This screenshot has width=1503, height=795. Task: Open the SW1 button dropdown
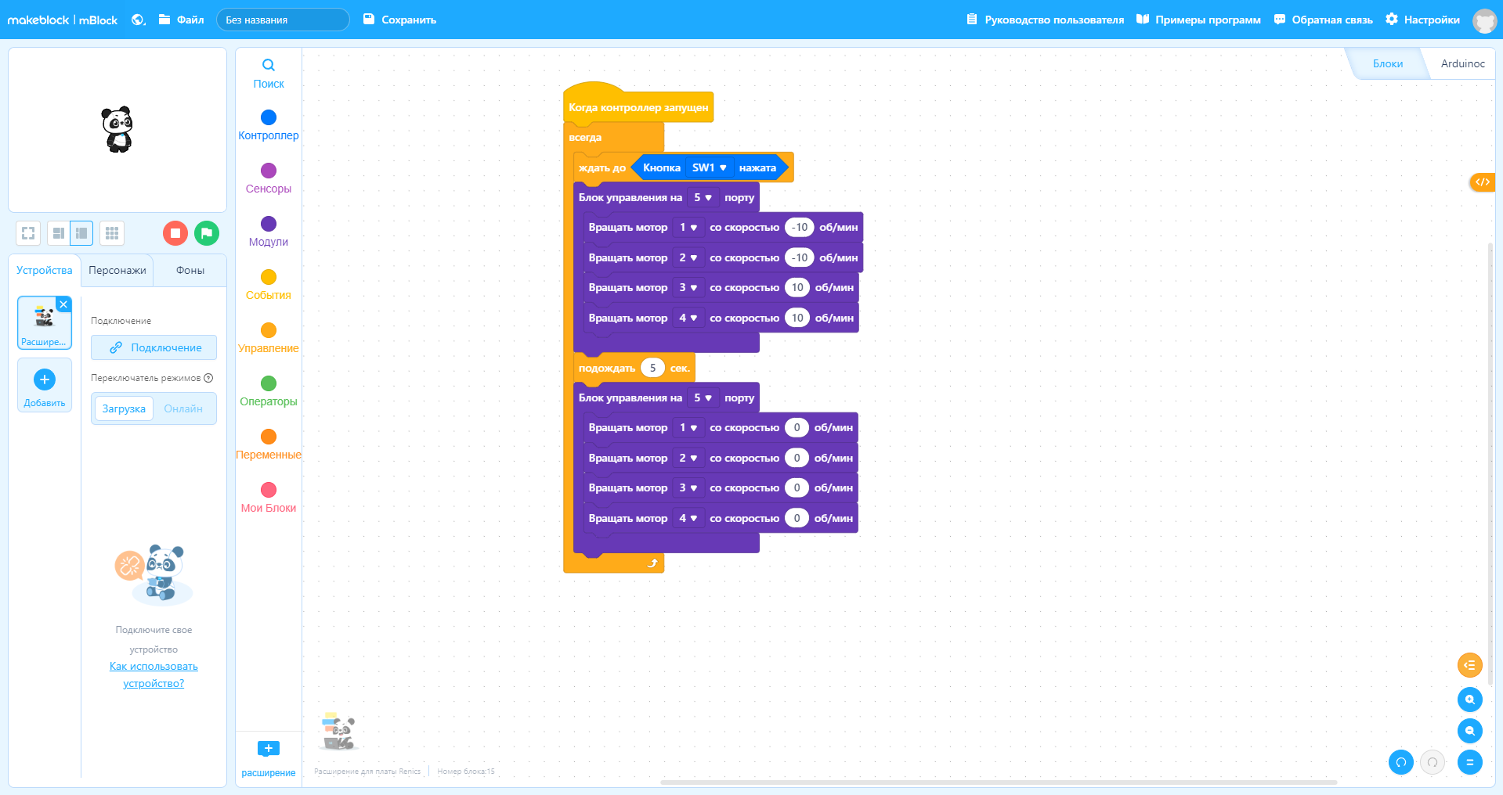point(709,167)
